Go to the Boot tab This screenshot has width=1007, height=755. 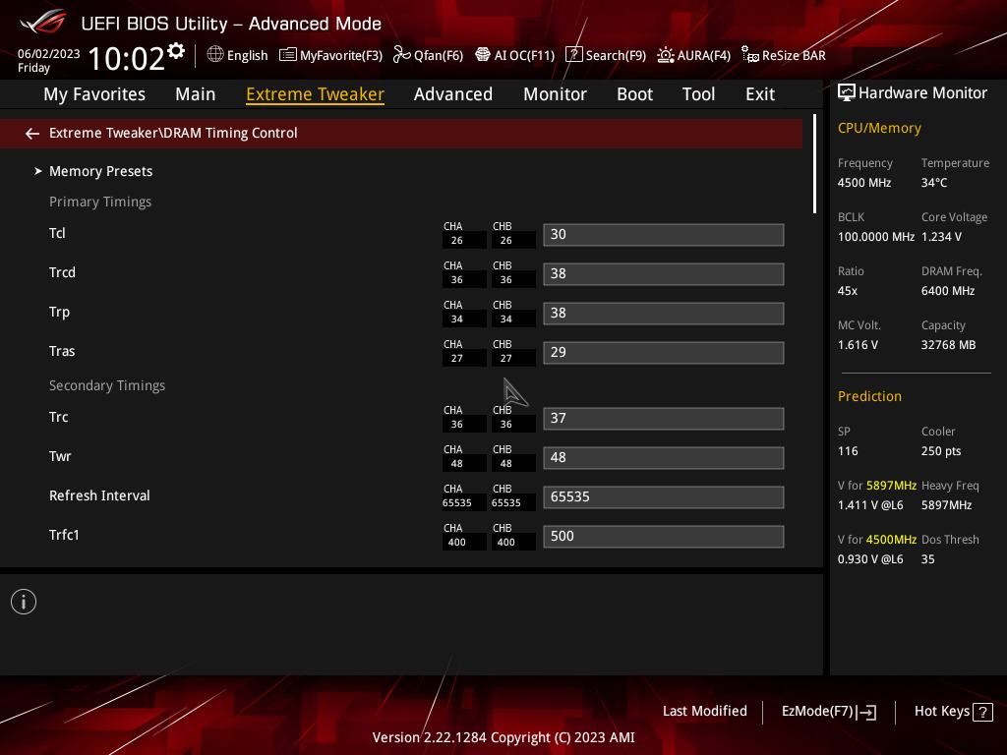click(x=634, y=94)
